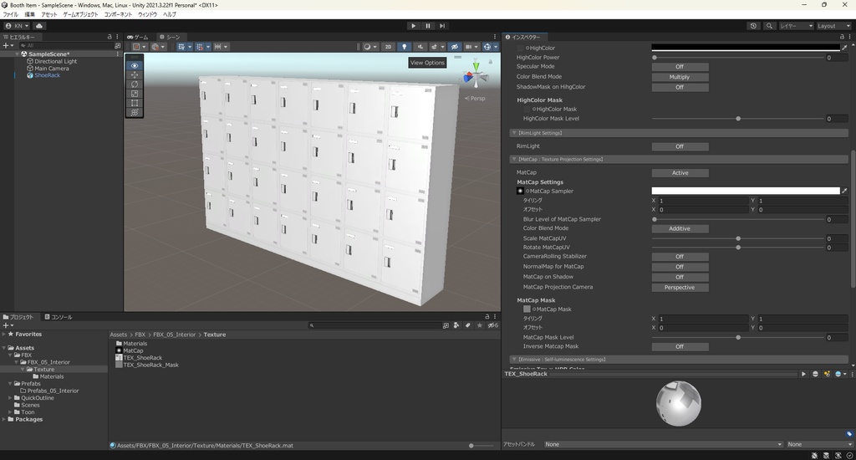Collapse the Assets folder tree
Screen dimensions: 856x460
tap(4, 347)
